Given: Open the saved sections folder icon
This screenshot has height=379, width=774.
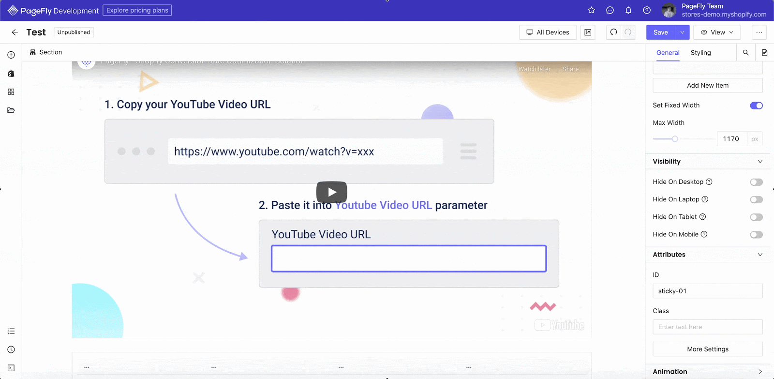Looking at the screenshot, I should pyautogui.click(x=11, y=110).
